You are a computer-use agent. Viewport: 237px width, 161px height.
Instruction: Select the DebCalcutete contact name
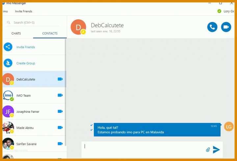point(26,79)
